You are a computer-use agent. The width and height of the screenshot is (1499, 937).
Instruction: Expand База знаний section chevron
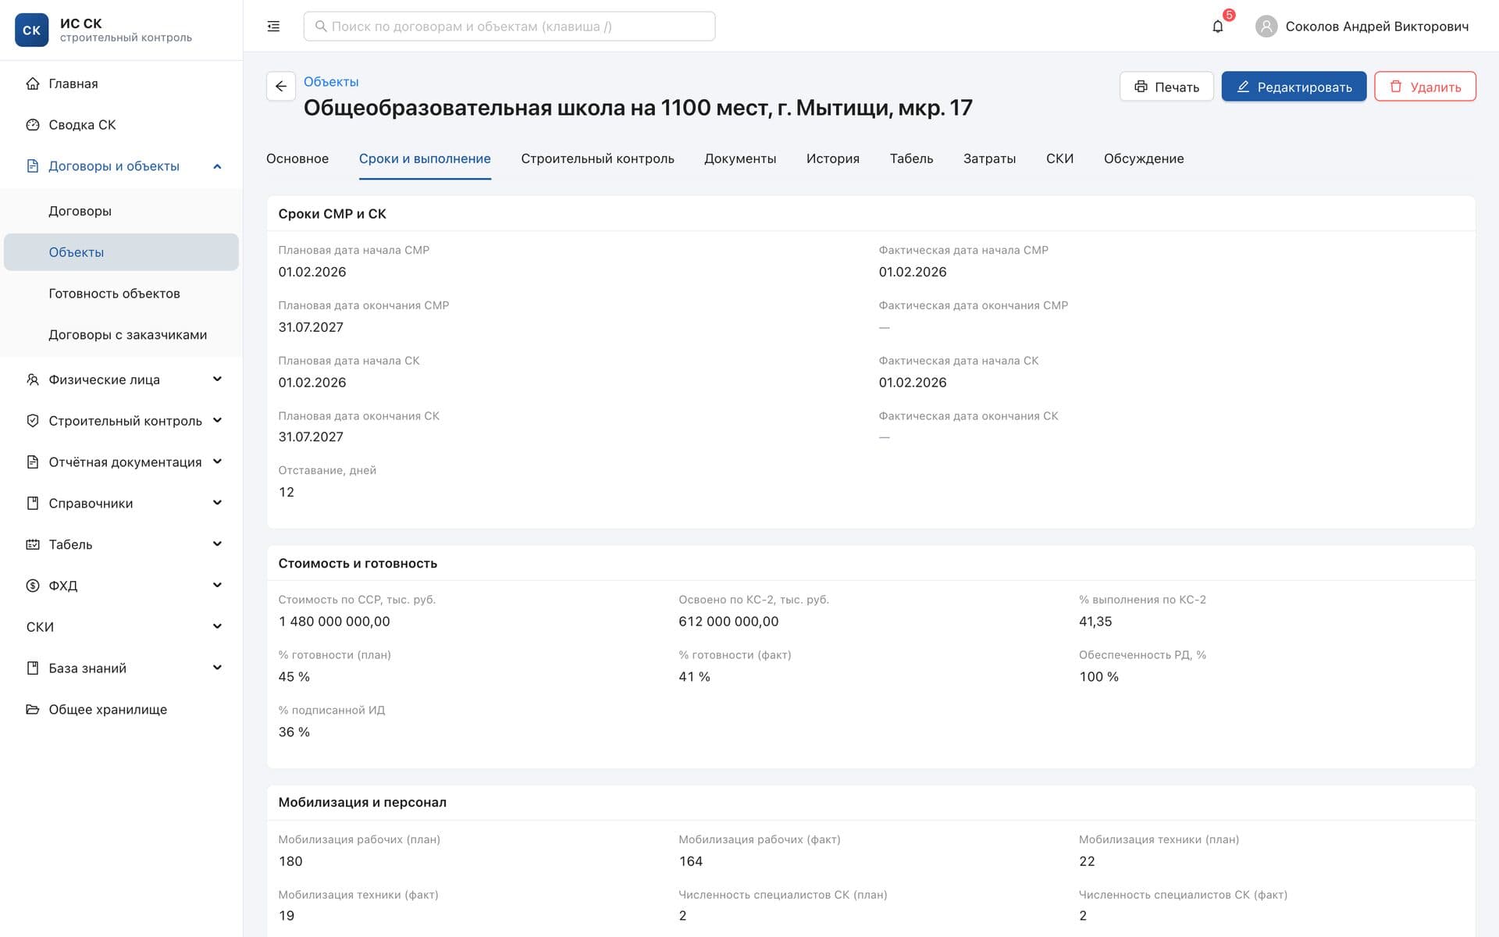coord(217,668)
